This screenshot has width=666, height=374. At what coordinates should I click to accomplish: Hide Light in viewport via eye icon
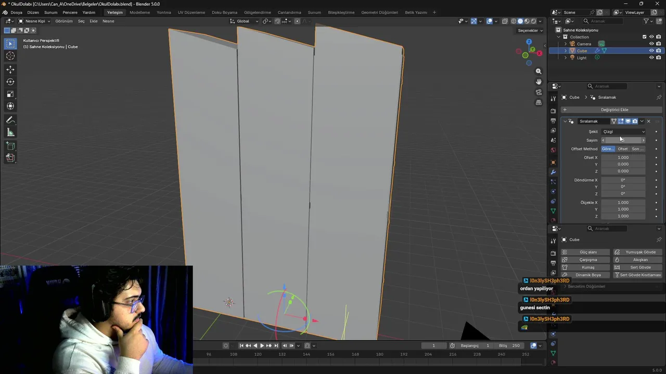(x=651, y=58)
